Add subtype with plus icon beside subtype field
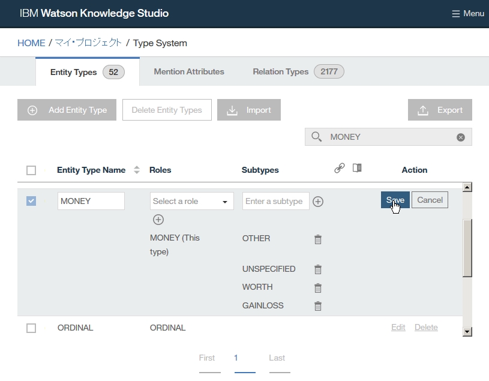This screenshot has height=381, width=489. [318, 202]
